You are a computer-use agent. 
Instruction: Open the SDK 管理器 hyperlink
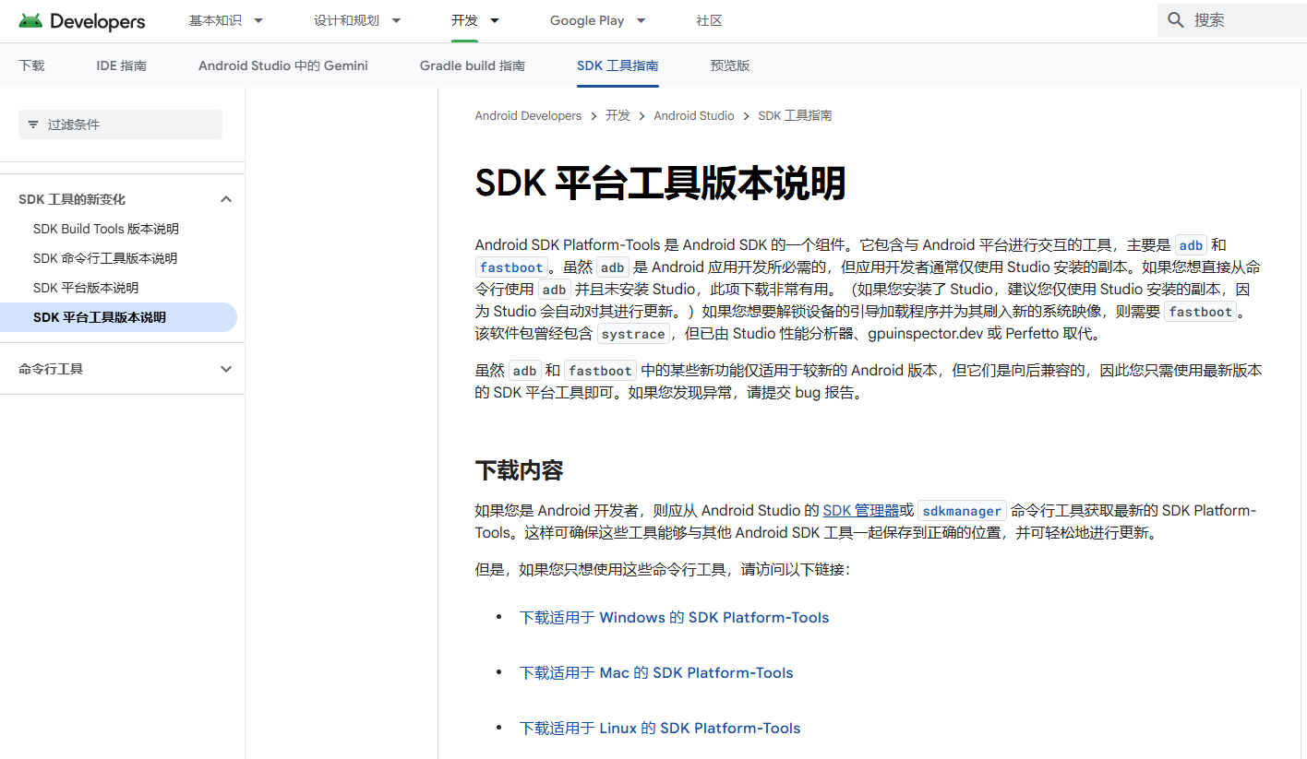[x=860, y=510]
